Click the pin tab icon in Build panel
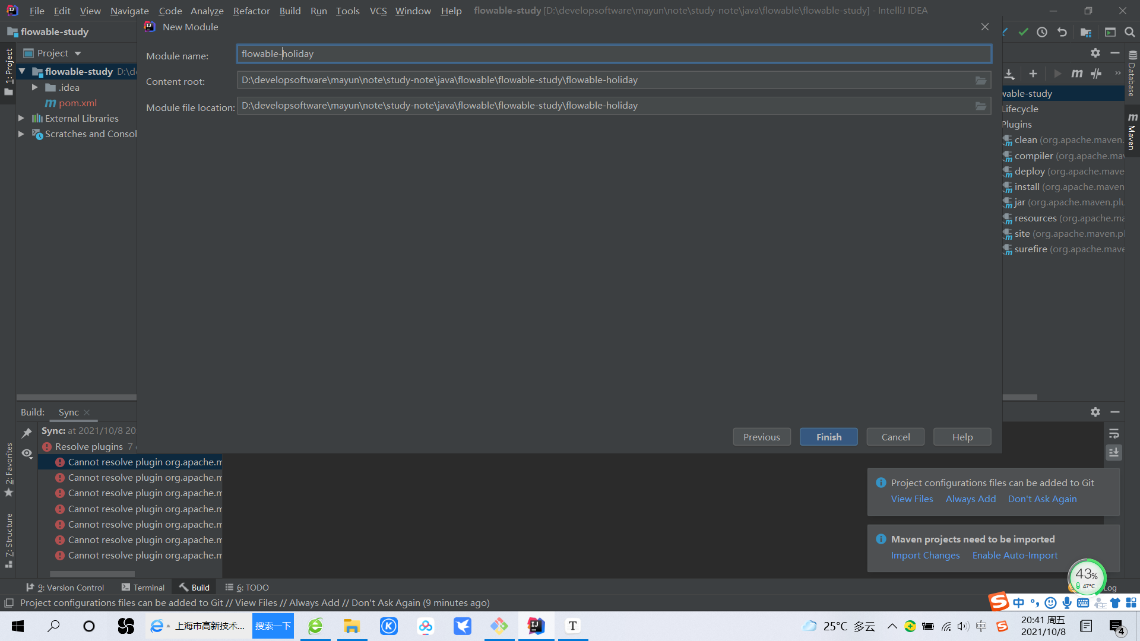Image resolution: width=1140 pixels, height=641 pixels. [27, 433]
